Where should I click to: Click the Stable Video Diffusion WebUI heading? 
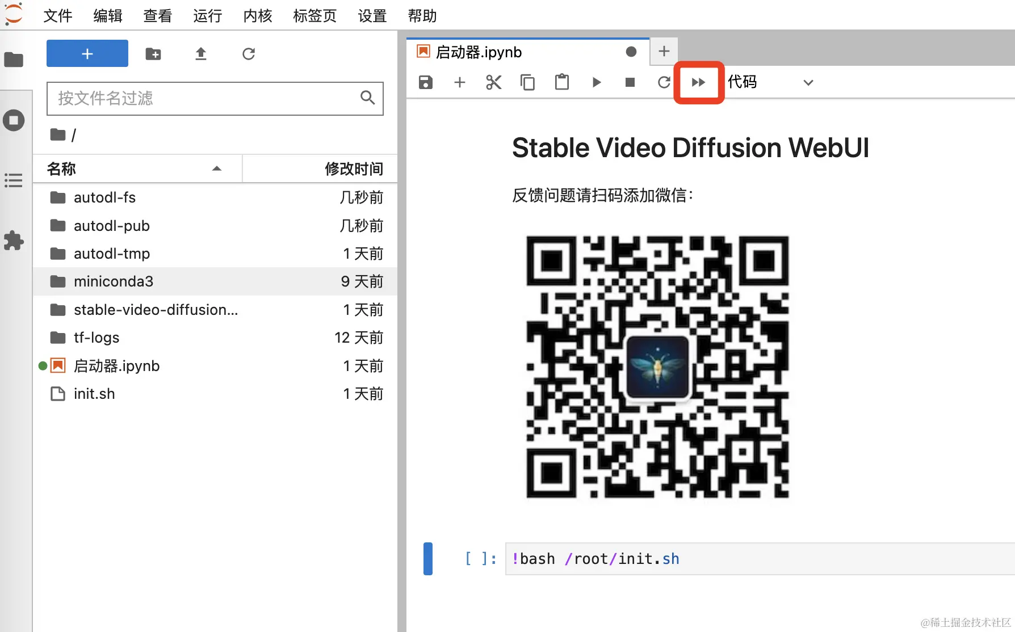[690, 148]
